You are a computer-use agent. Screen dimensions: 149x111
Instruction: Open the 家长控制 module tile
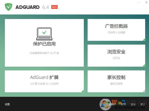point(116,81)
